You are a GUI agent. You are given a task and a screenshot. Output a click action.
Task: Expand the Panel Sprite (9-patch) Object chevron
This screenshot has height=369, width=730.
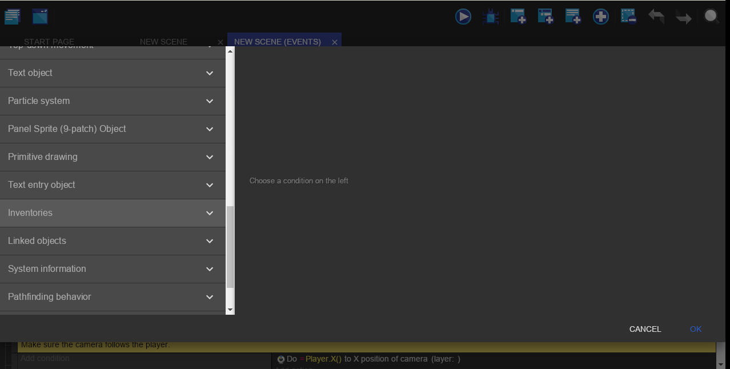click(x=210, y=129)
